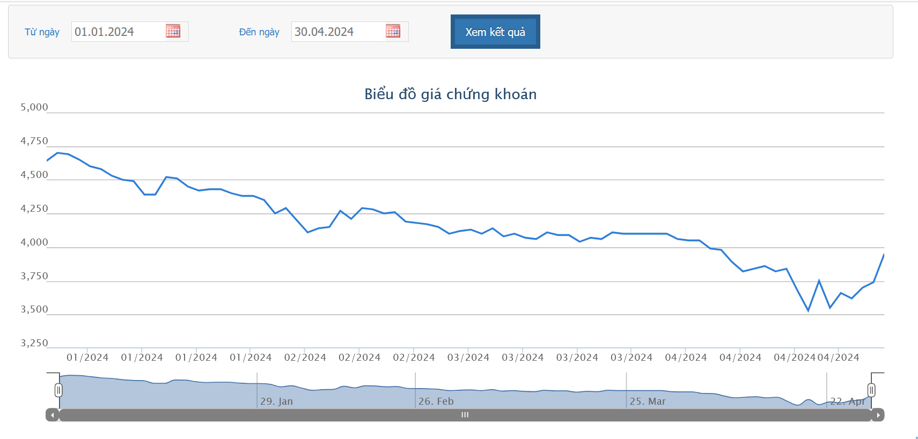Viewport: 918px width, 439px height.
Task: Select the 26. Feb marker in the navigator
Action: [436, 401]
